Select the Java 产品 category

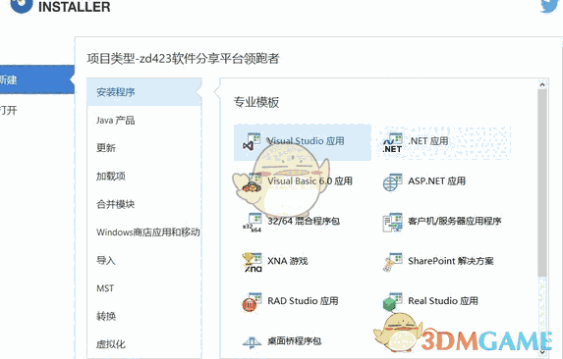144,120
